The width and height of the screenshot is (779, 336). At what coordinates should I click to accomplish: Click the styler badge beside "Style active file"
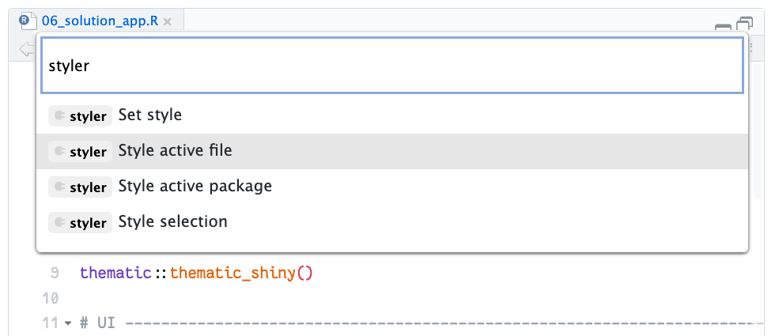80,152
